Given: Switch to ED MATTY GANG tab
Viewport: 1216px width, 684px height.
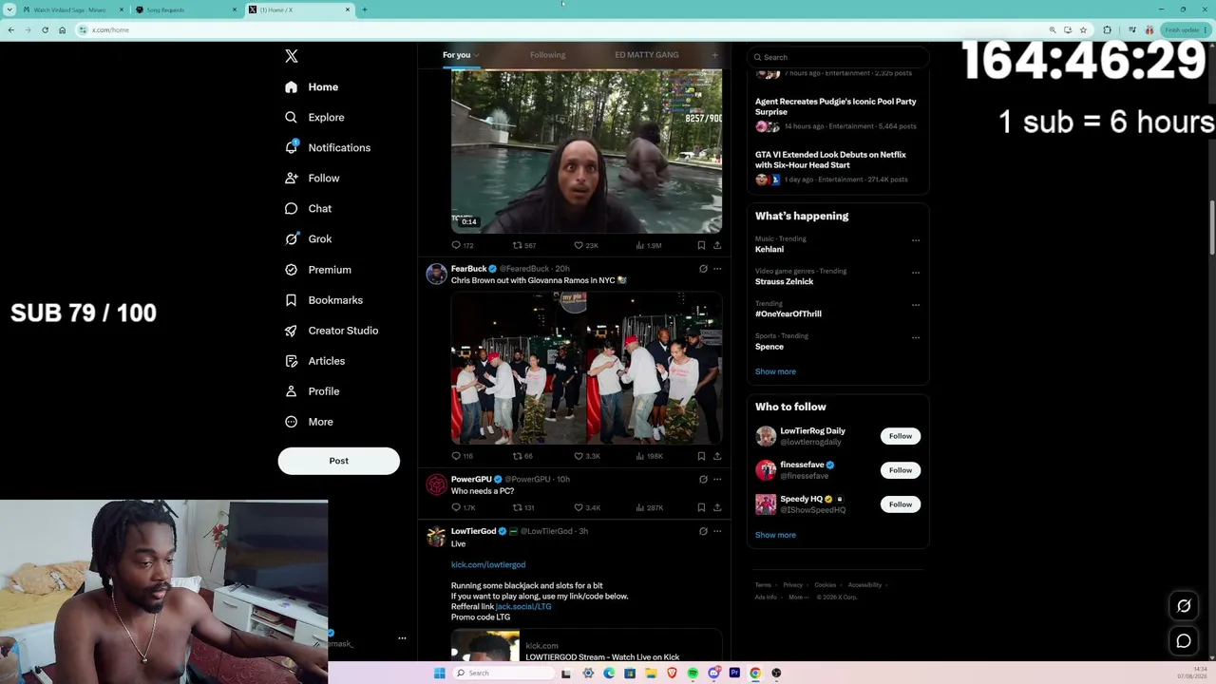Looking at the screenshot, I should pyautogui.click(x=647, y=55).
